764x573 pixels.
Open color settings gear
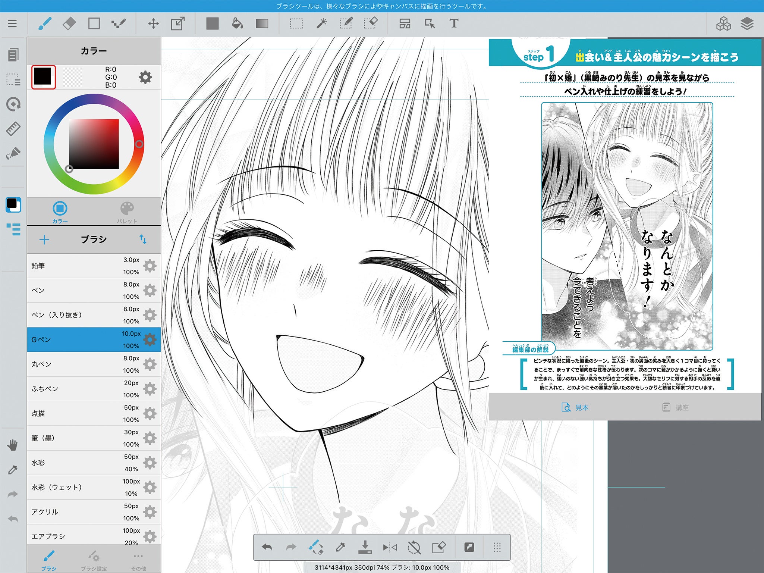145,77
